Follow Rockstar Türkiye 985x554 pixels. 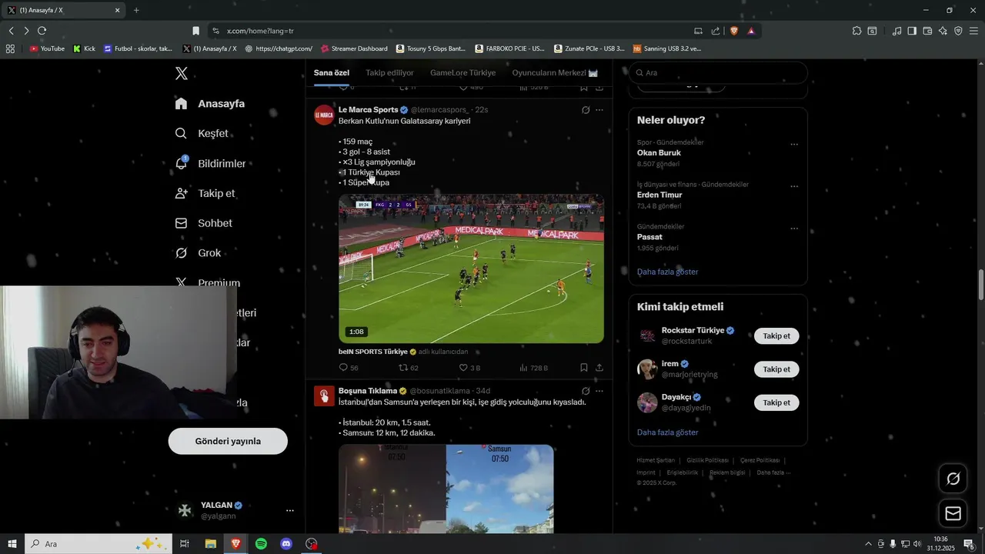coord(776,336)
